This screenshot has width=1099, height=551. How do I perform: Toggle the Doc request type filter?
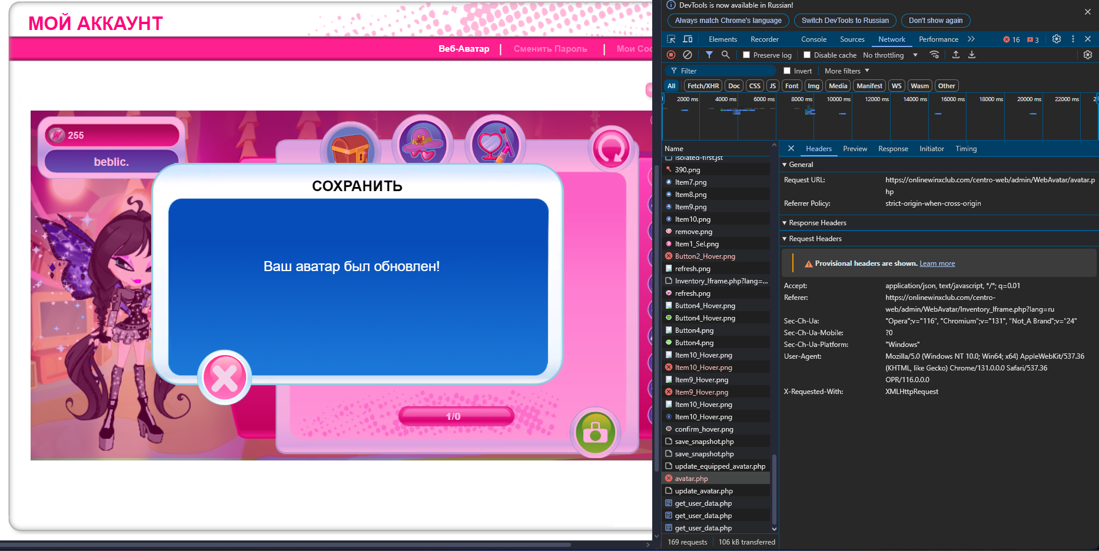[734, 86]
